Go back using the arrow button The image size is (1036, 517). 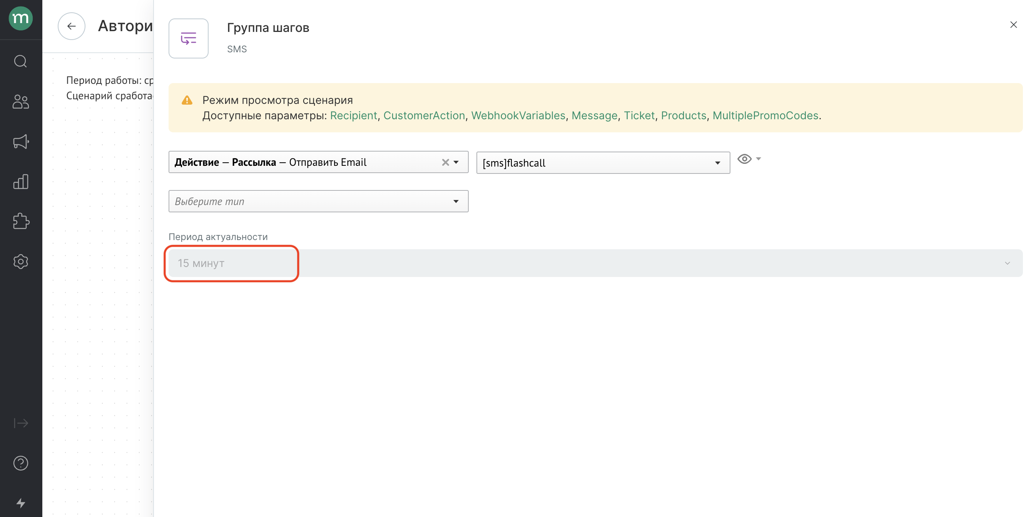click(72, 26)
